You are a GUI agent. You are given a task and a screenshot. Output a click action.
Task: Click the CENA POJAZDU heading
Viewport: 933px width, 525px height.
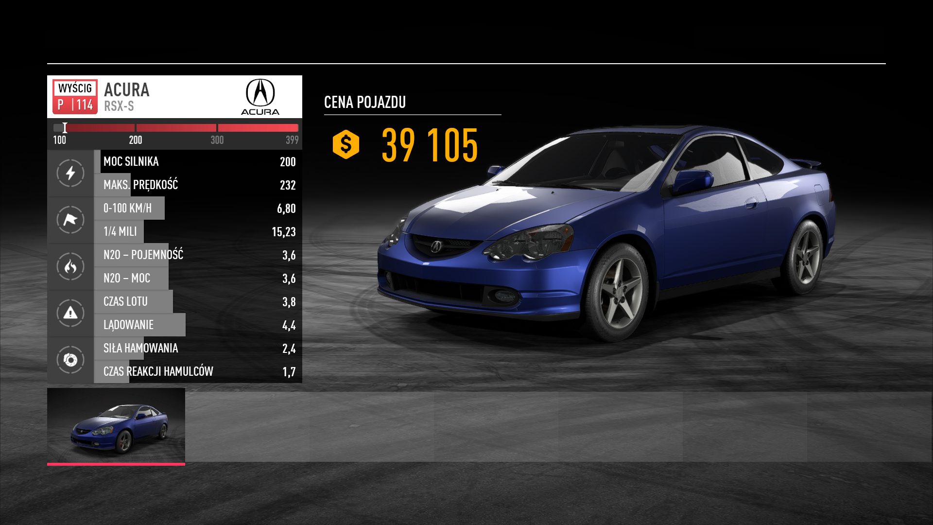tap(365, 102)
